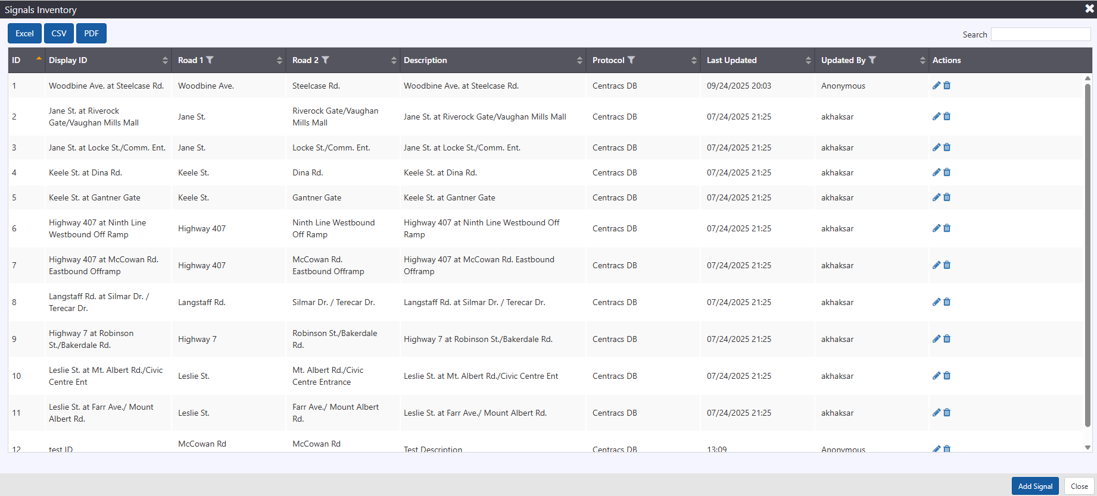
Task: Open the Updated By filter funnel
Action: tap(872, 60)
